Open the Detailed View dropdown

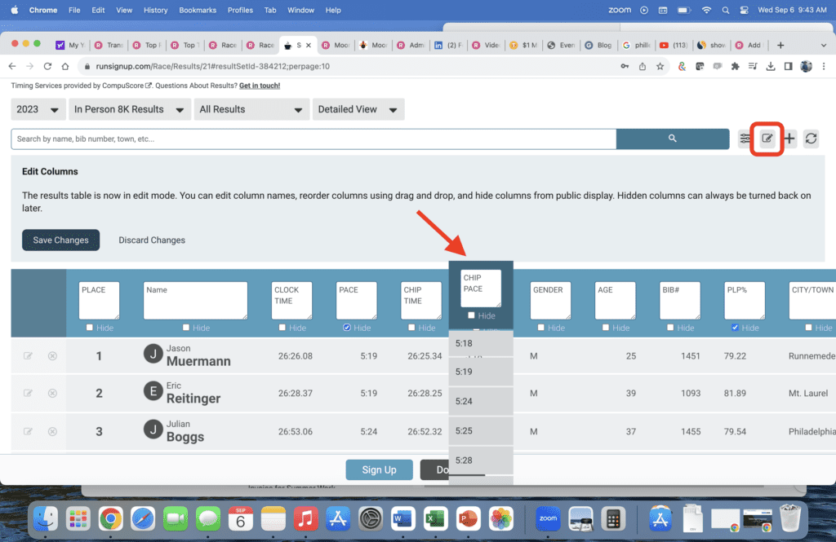click(358, 109)
